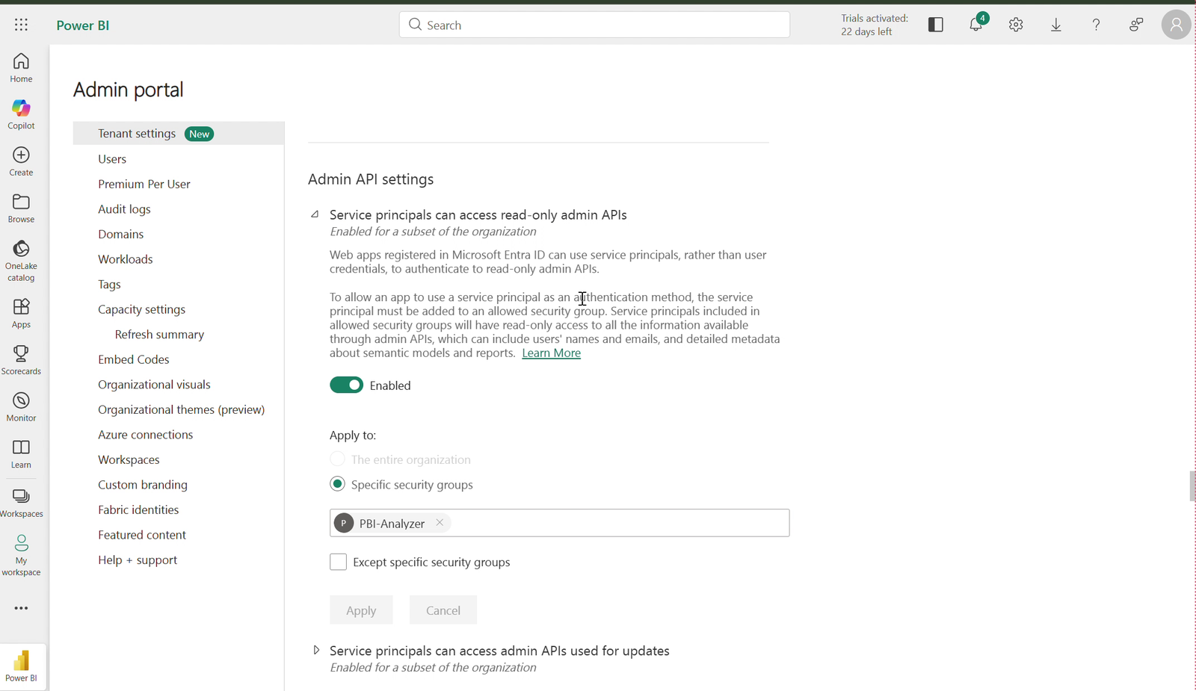Click the Cancel button
Viewport: 1196px width, 691px height.
click(x=443, y=610)
